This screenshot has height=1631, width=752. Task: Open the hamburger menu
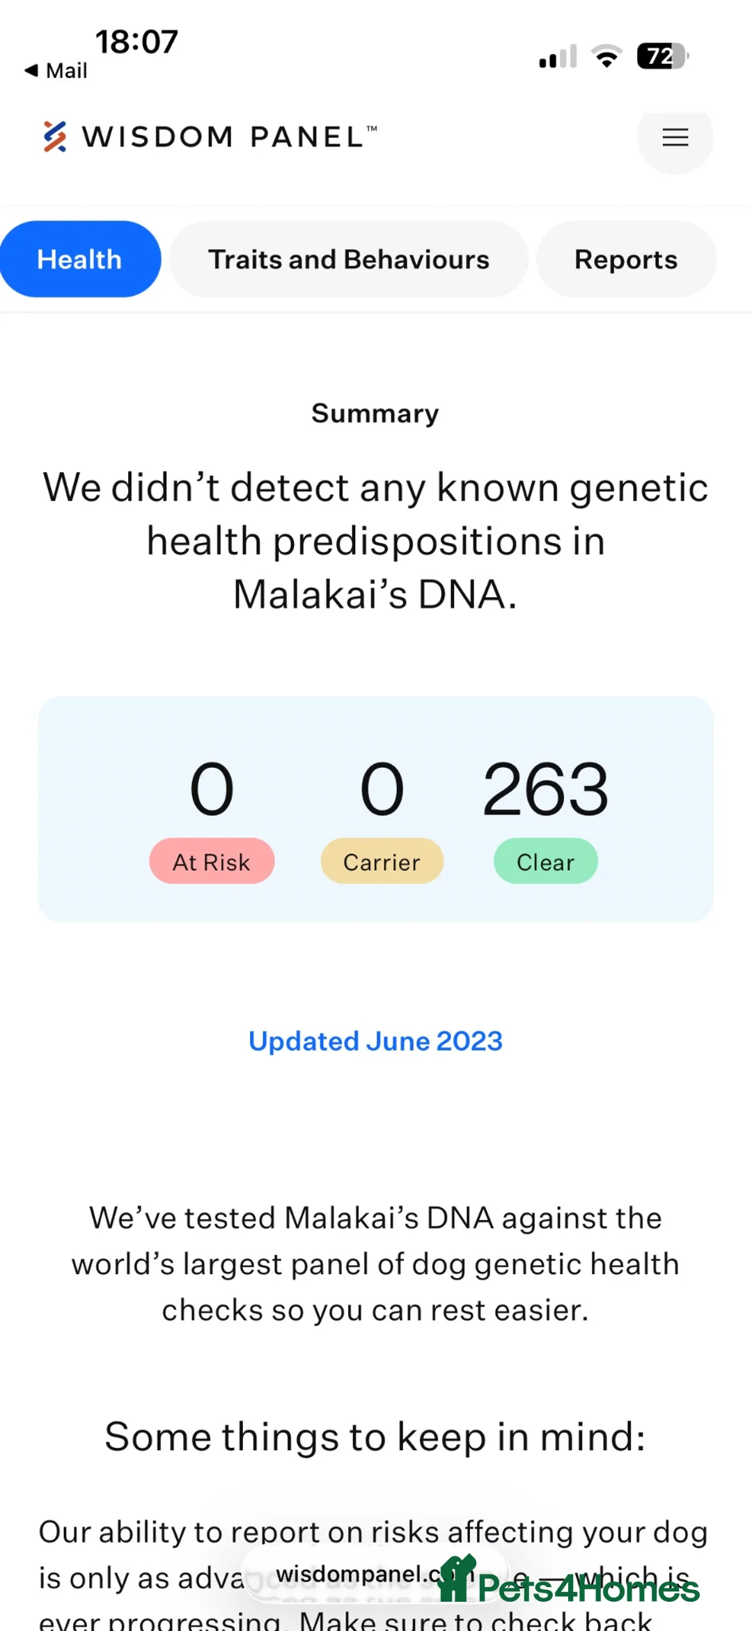pos(675,137)
